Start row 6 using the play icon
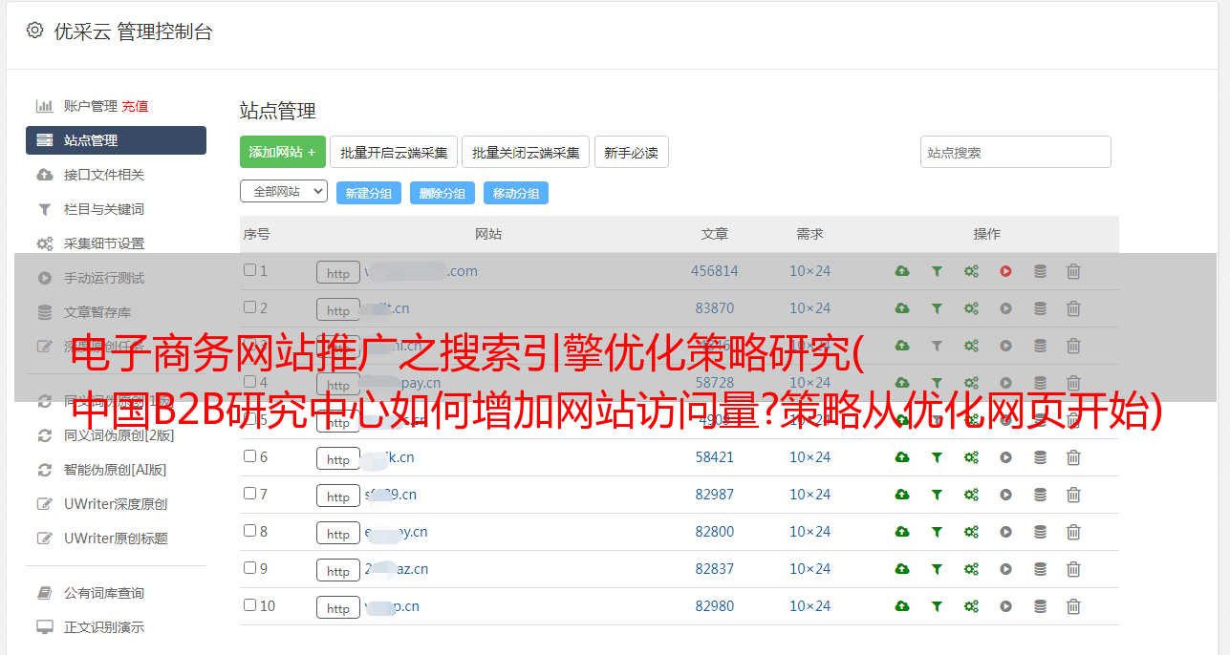1230x655 pixels. [x=1005, y=457]
